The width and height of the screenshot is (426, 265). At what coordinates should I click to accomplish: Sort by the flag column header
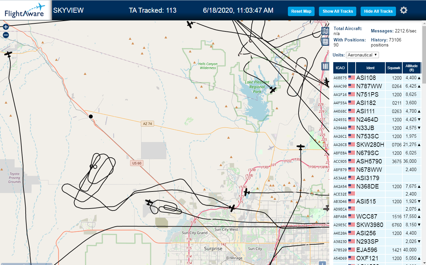(352, 68)
